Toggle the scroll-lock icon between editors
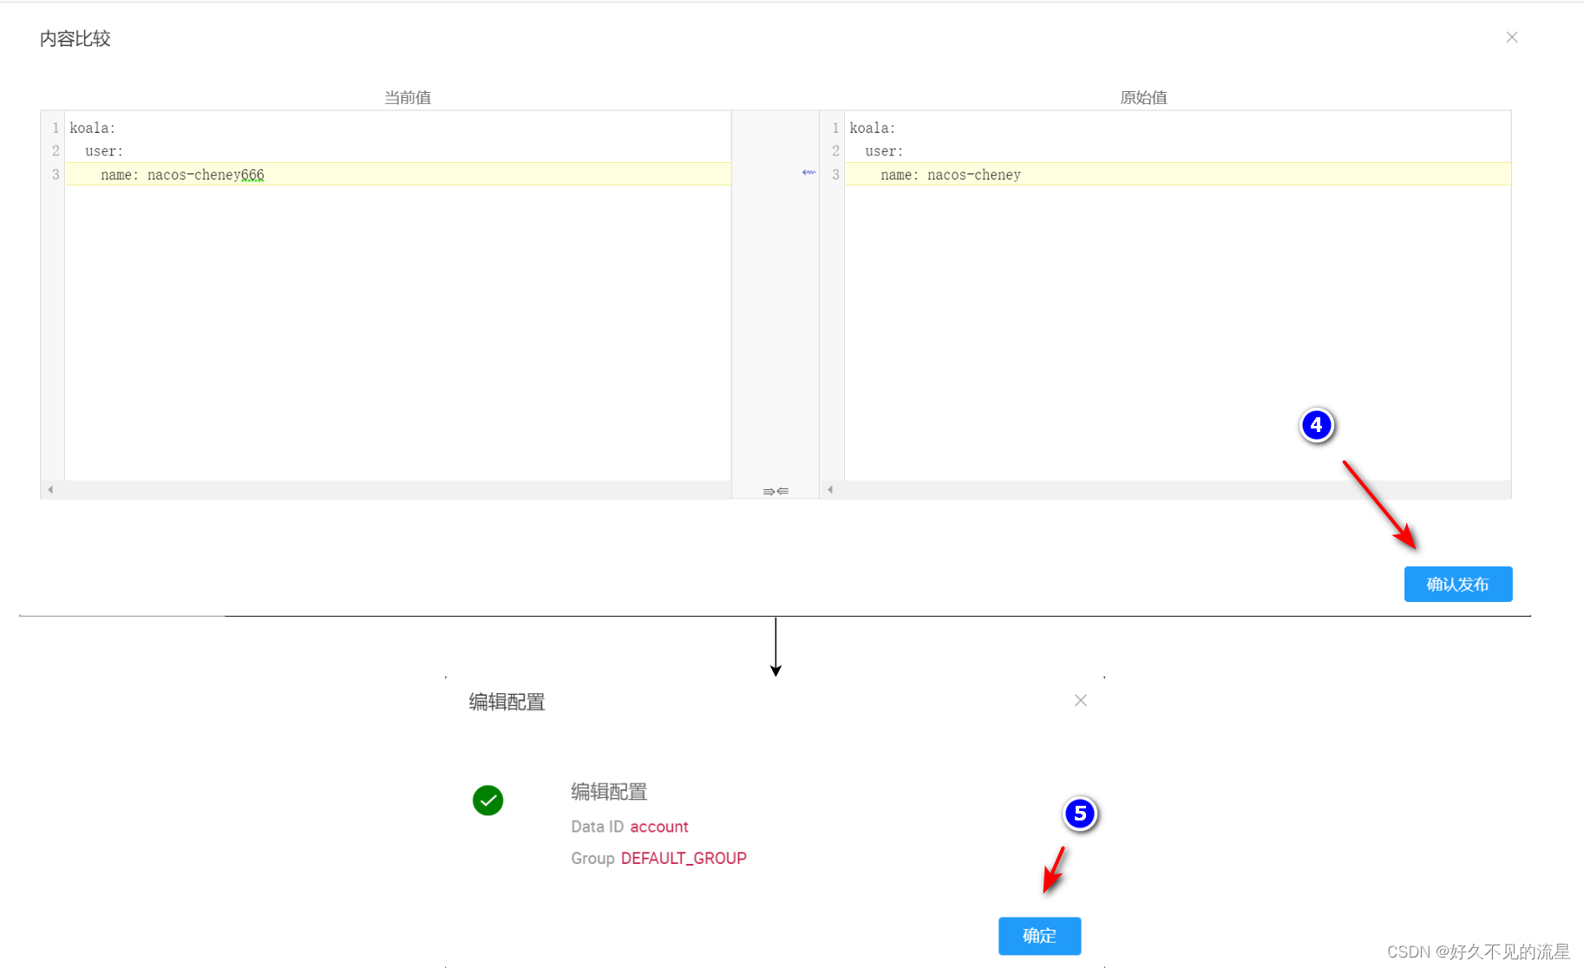The image size is (1584, 968). [776, 491]
